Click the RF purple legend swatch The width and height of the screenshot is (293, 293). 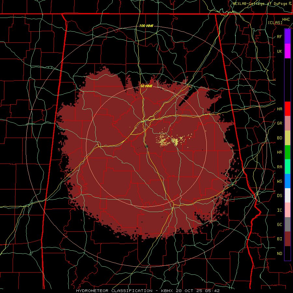coord(287,36)
